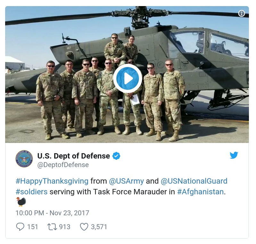
Task: Click the Dept of Defense profile avatar
Action: [x=24, y=159]
